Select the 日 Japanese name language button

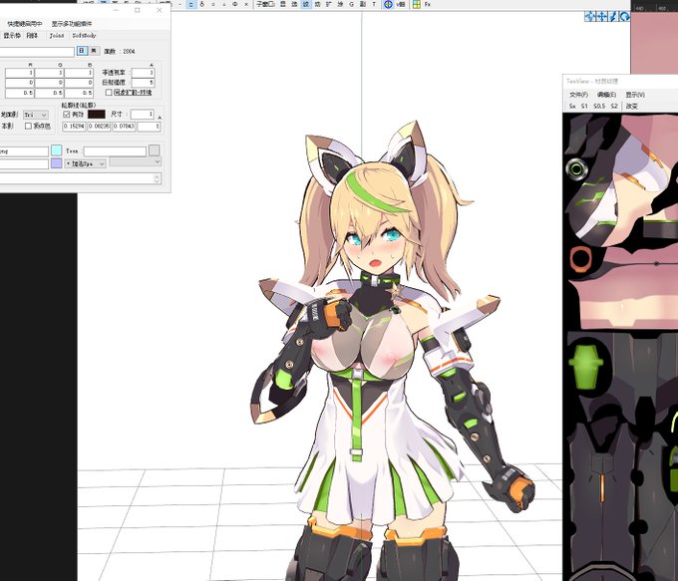pyautogui.click(x=82, y=51)
